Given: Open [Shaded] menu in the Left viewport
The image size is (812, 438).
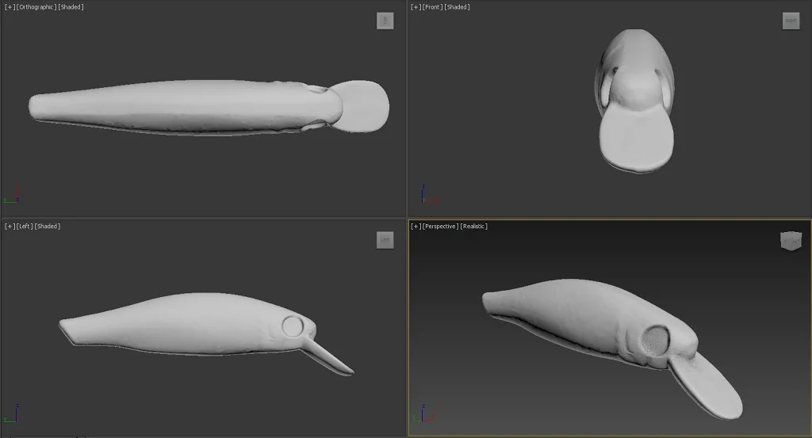Looking at the screenshot, I should pos(48,227).
